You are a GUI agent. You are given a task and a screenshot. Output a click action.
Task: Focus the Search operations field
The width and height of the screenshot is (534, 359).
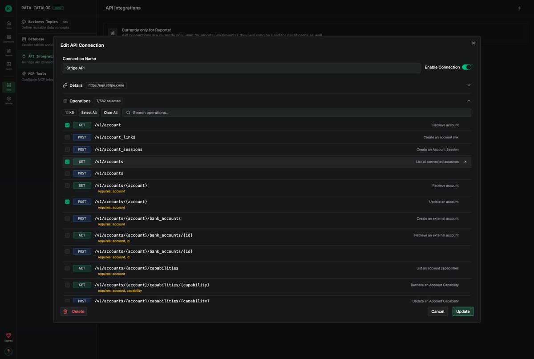pyautogui.click(x=297, y=113)
